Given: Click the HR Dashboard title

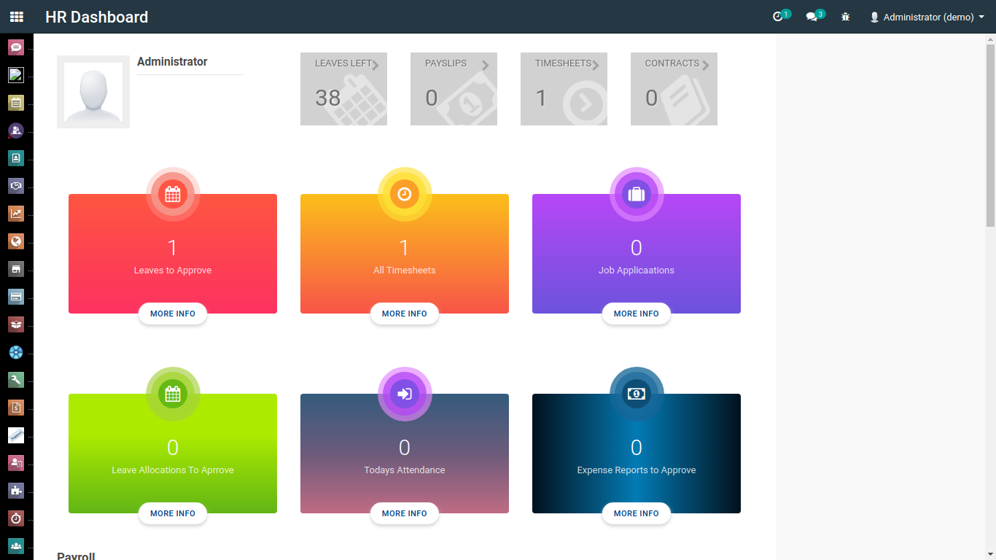Looking at the screenshot, I should click(x=96, y=17).
